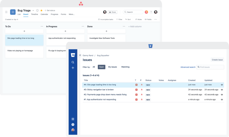Toggle the Incomplete tasks filter
Screen dimensions: 229x137
[x=106, y=19]
